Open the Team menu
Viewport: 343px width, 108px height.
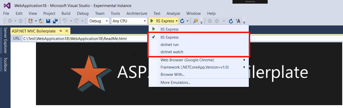(x=100, y=14)
